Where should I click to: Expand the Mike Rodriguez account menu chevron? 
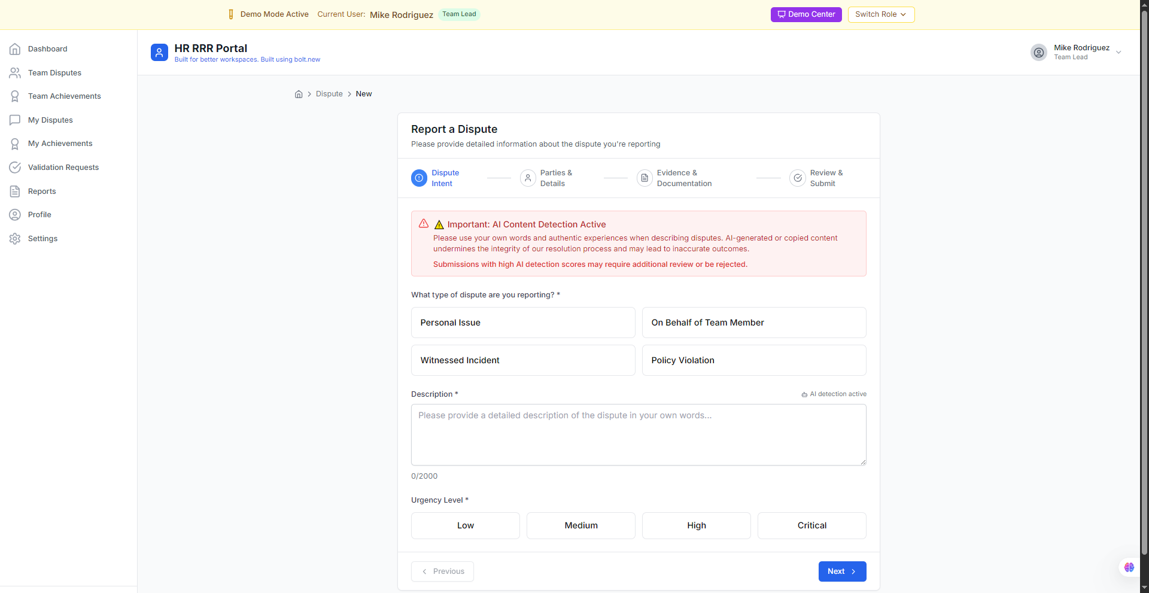click(x=1118, y=53)
